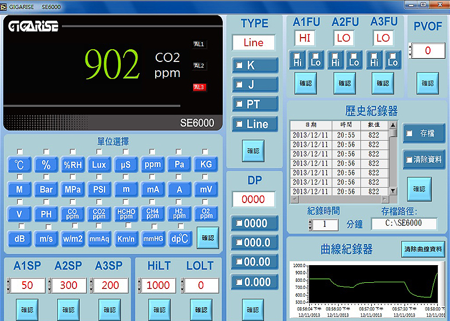The height and width of the screenshot is (321, 450).
Task: Choose the H2 ppm unit button
Action: pos(179,214)
